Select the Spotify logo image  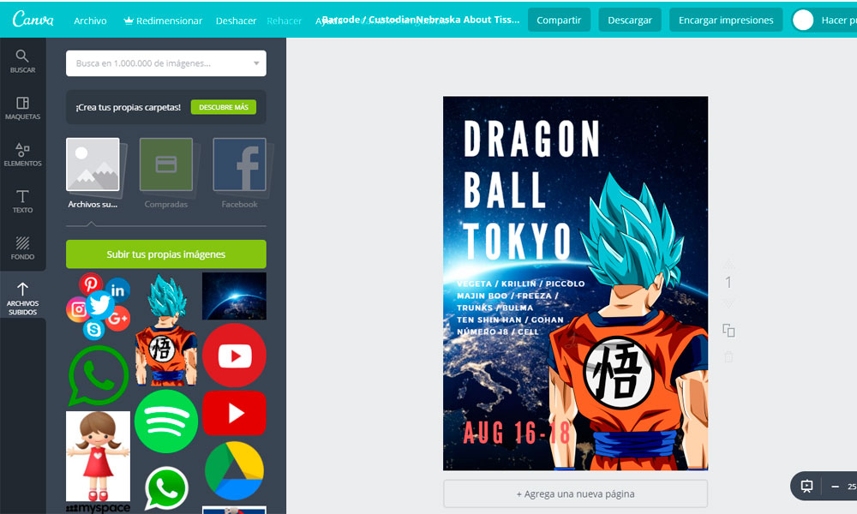[x=166, y=421]
